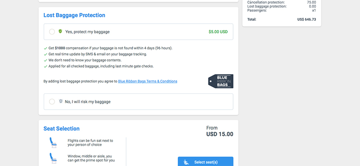
Task: Click the crossed-out shield icon beside "No, I will risk"
Action: click(61, 101)
